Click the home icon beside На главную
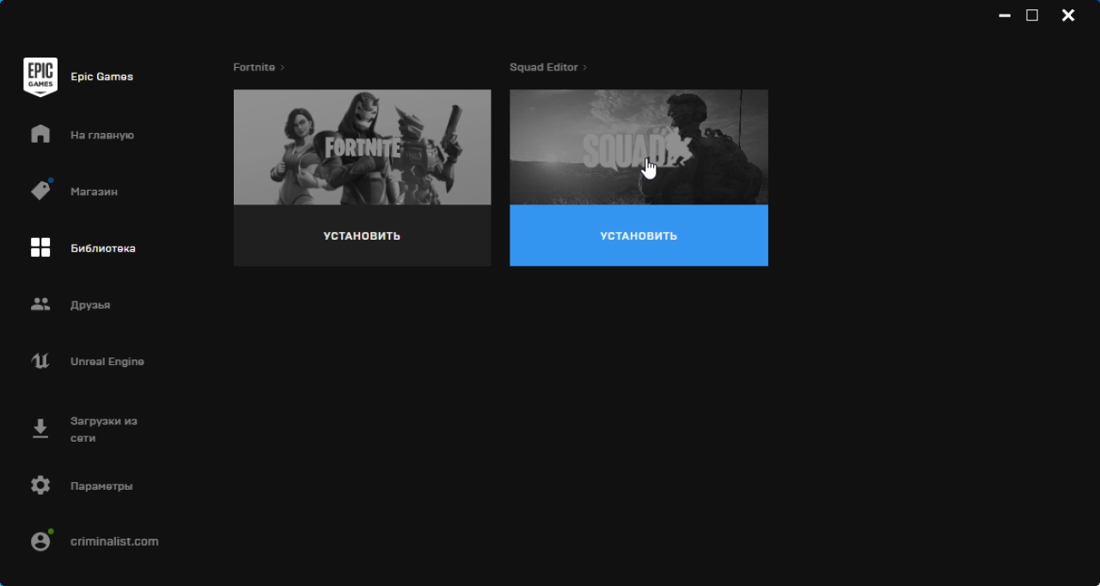Viewport: 1100px width, 586px height. tap(40, 135)
